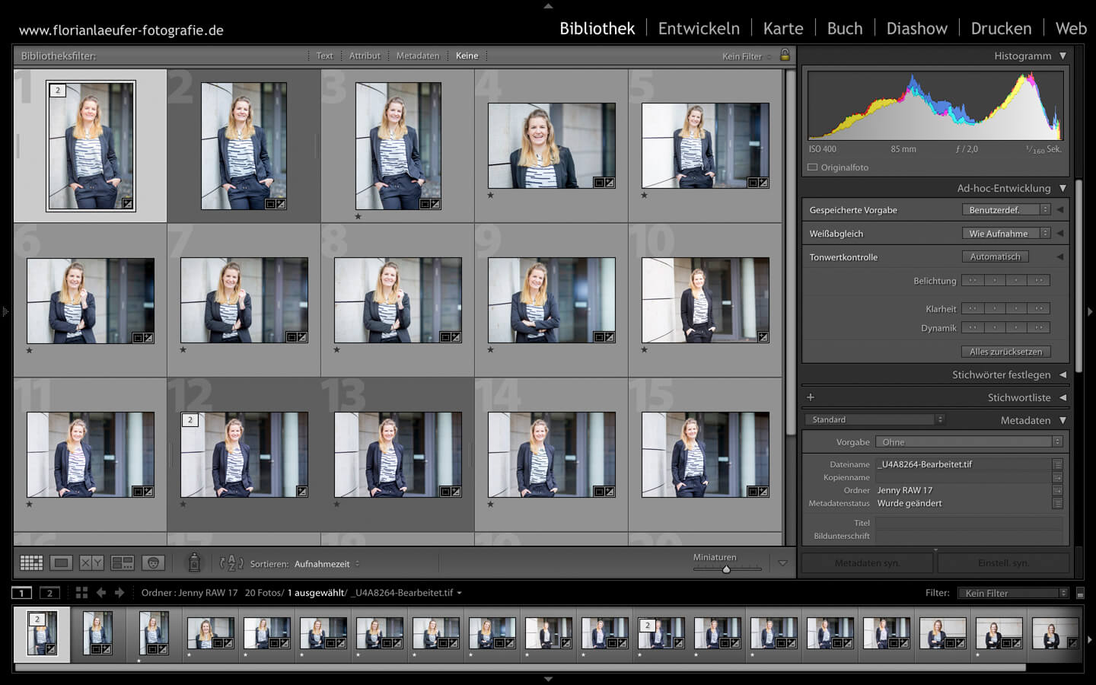Enable the Originalfoto checkbox
Image resolution: width=1096 pixels, height=685 pixels.
(x=811, y=167)
